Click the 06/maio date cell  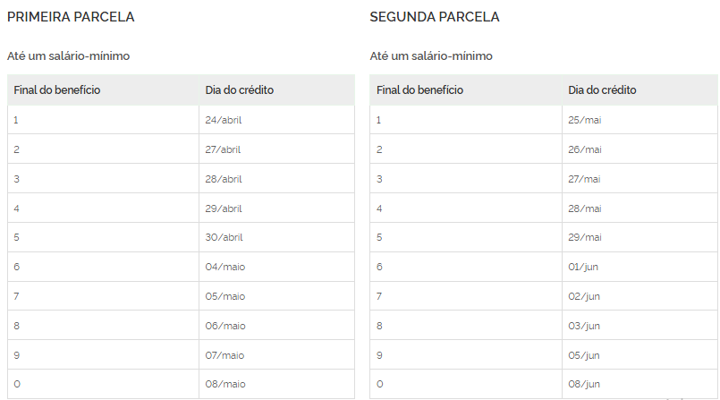click(224, 326)
